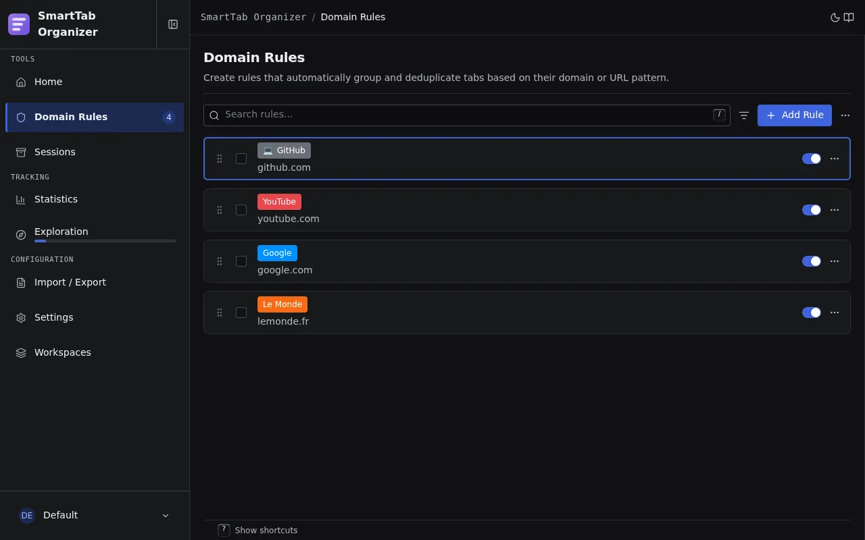This screenshot has height=540, width=865.
Task: Disable the GitHub rule toggle
Action: point(812,159)
